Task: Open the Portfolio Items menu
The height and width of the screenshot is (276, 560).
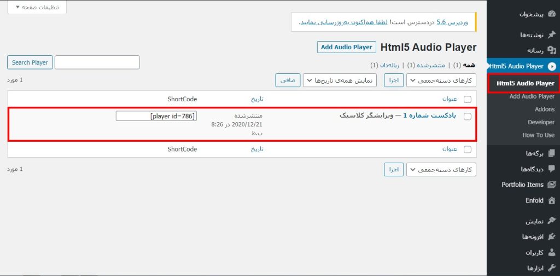Action: click(x=523, y=185)
